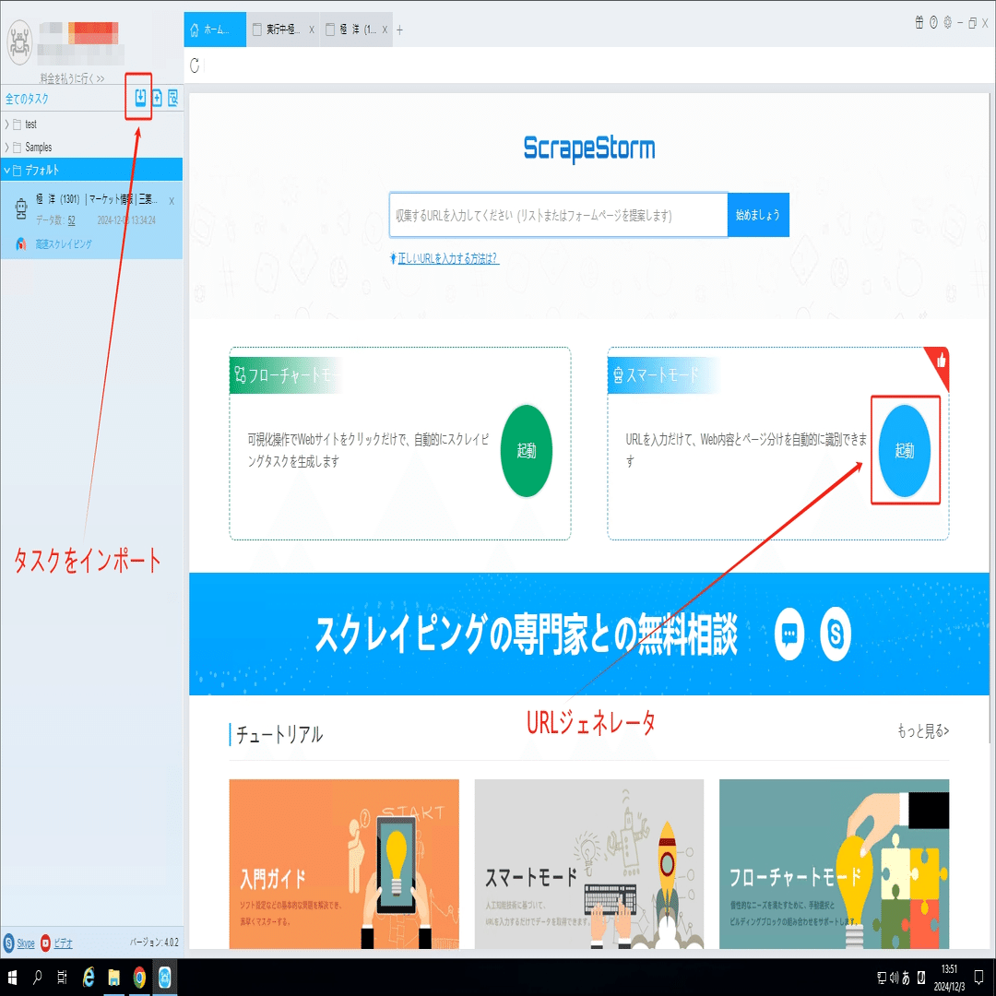Click 始めましょう button
996x996 pixels.
758,215
